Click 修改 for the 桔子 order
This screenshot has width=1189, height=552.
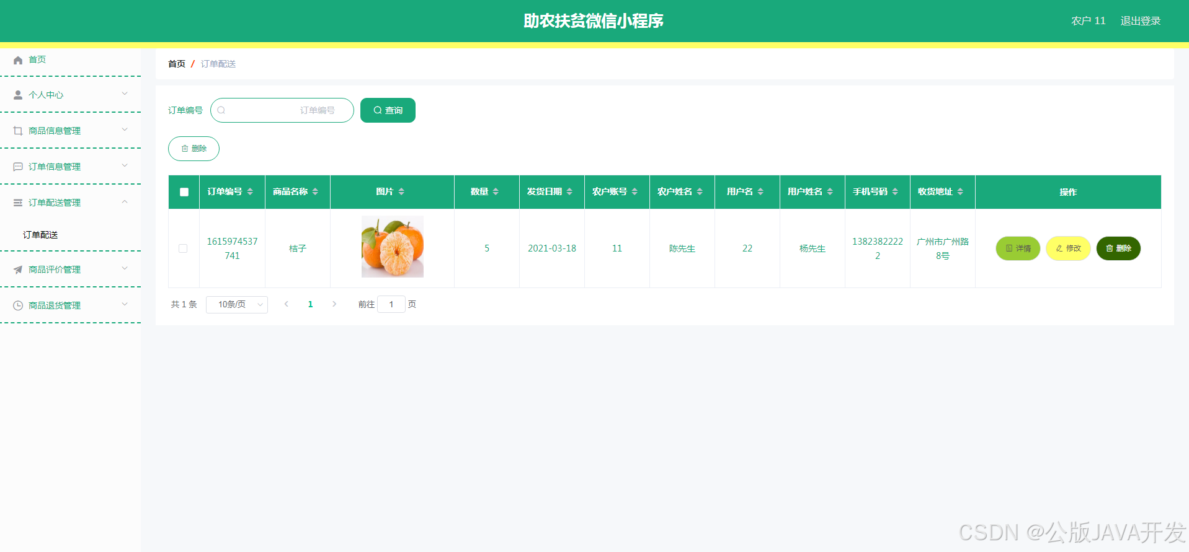(1068, 248)
